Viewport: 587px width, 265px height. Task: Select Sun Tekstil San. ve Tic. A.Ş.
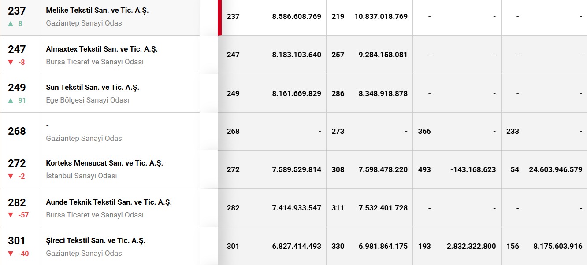coord(93,87)
